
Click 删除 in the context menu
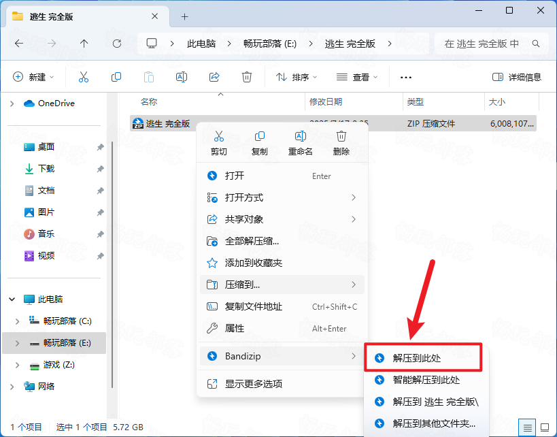(x=341, y=143)
